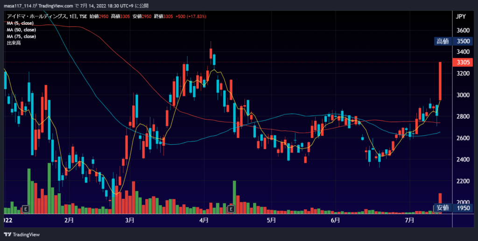Click the 5月 date axis label

tap(271, 220)
